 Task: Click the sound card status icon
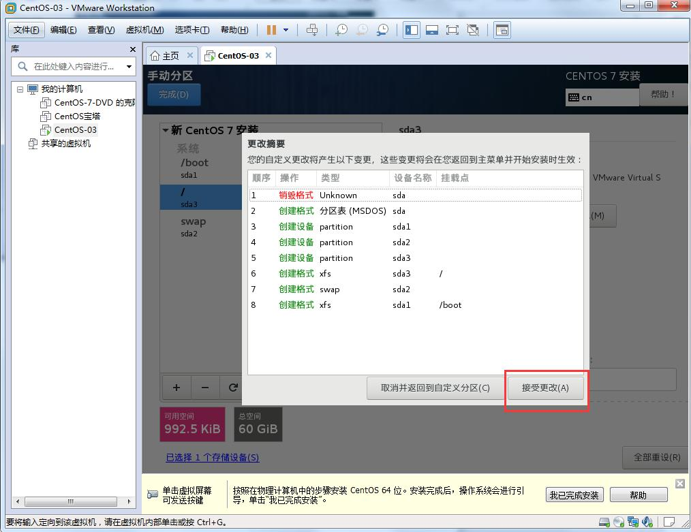(647, 522)
